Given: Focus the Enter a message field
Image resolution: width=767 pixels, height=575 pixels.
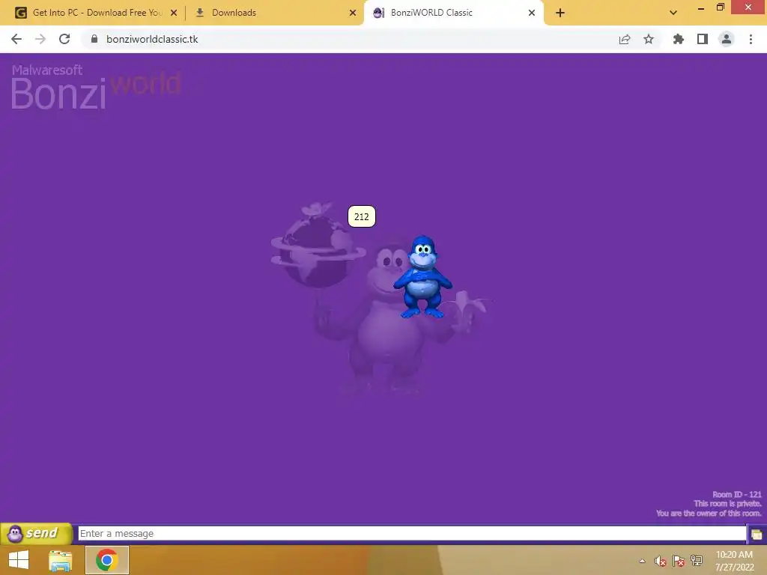Looking at the screenshot, I should 412,533.
